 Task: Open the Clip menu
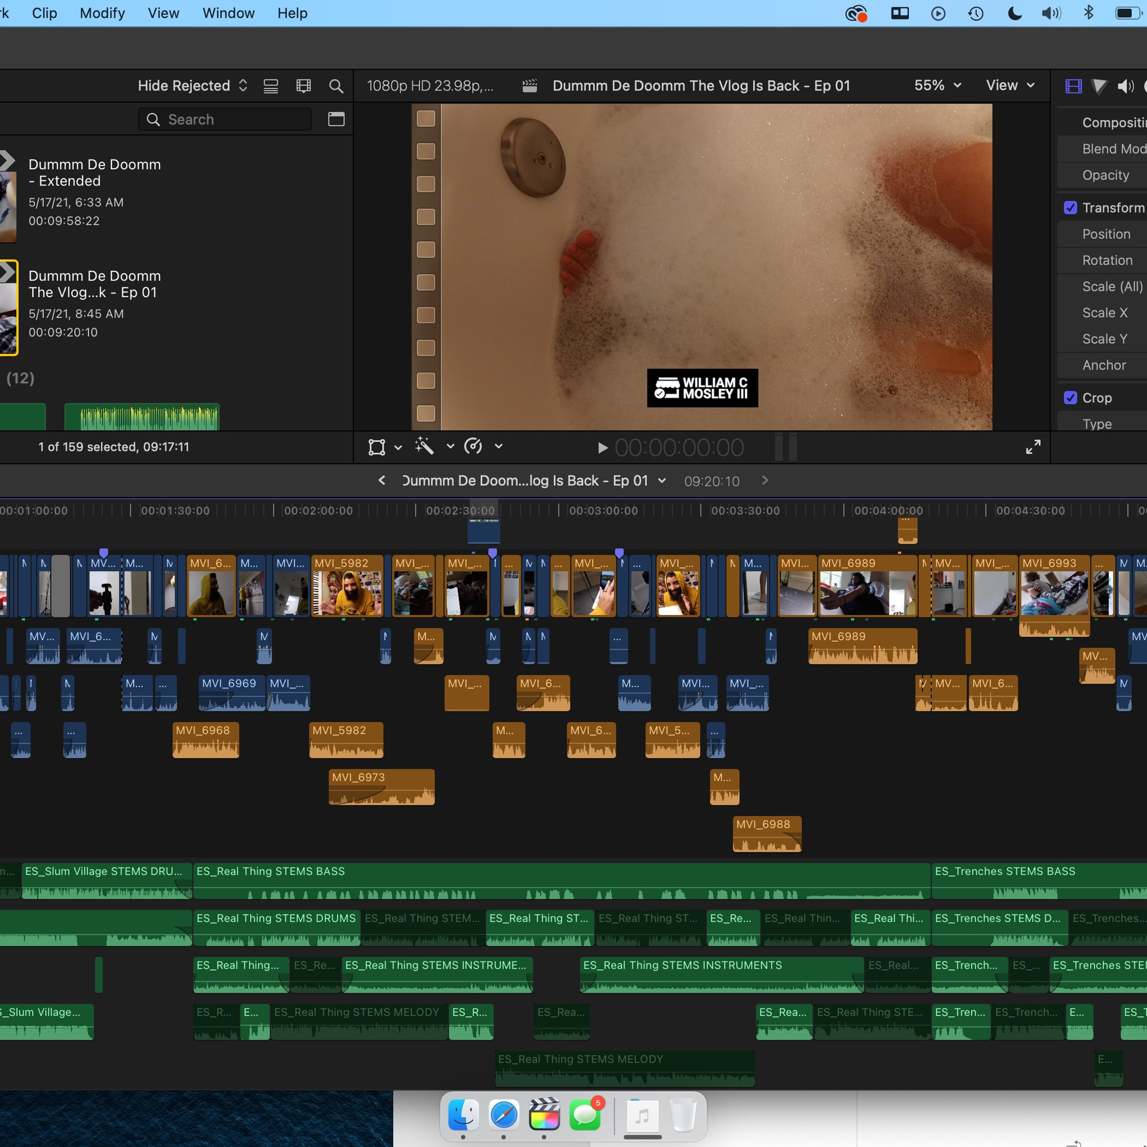coord(44,13)
